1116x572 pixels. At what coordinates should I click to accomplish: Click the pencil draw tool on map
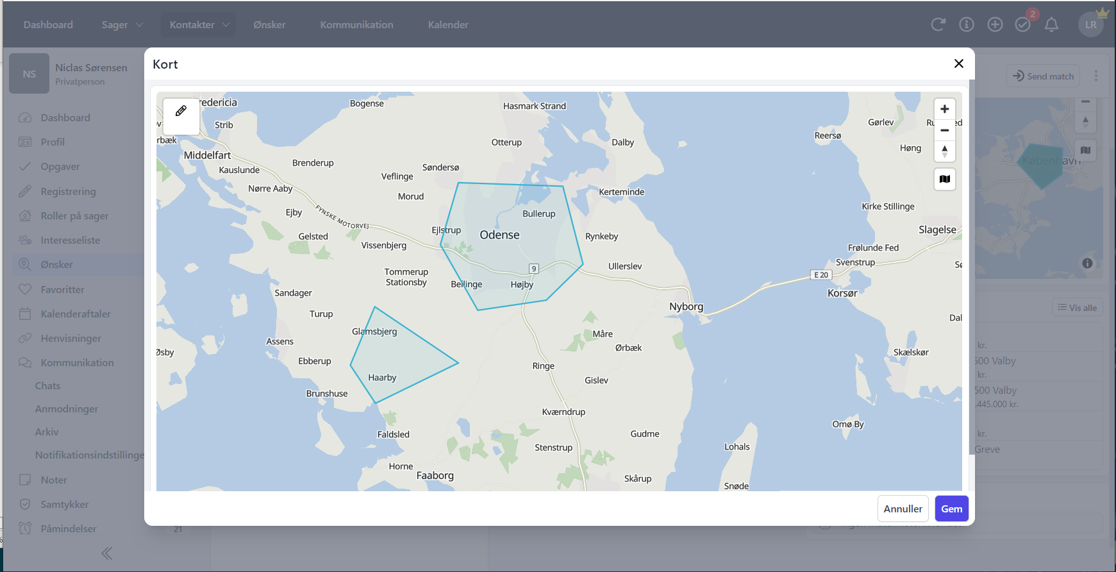pyautogui.click(x=181, y=112)
